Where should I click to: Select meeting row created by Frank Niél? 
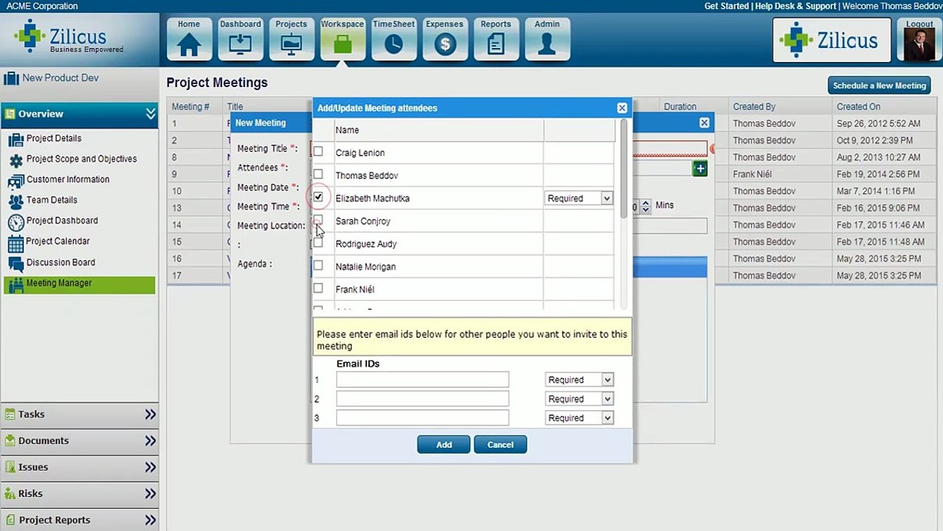pos(753,175)
